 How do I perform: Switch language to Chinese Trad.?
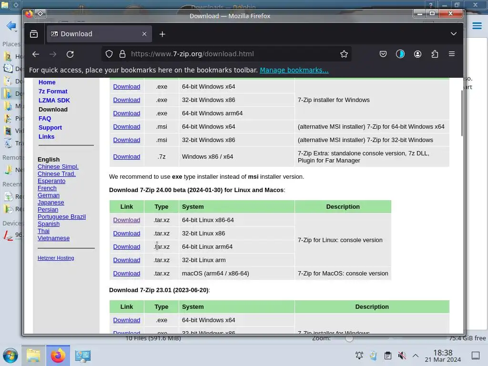(57, 173)
